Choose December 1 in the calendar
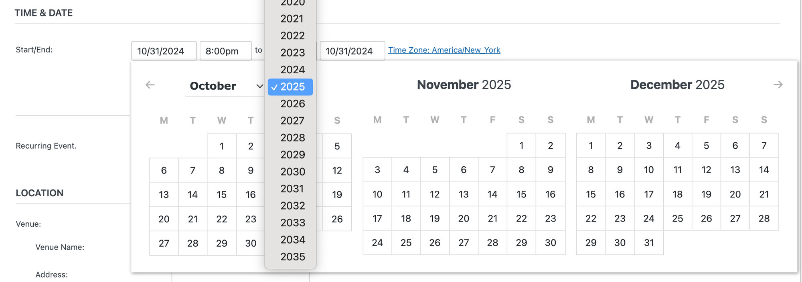 (591, 146)
